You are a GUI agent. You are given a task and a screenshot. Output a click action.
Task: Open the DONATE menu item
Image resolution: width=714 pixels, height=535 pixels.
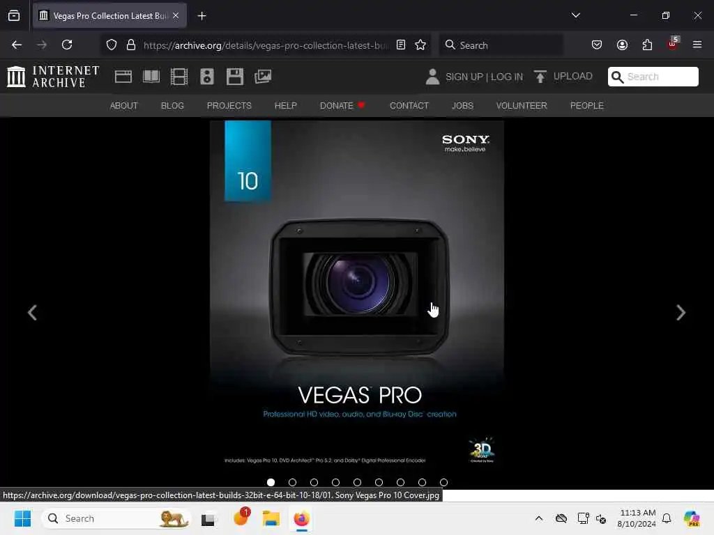[342, 106]
